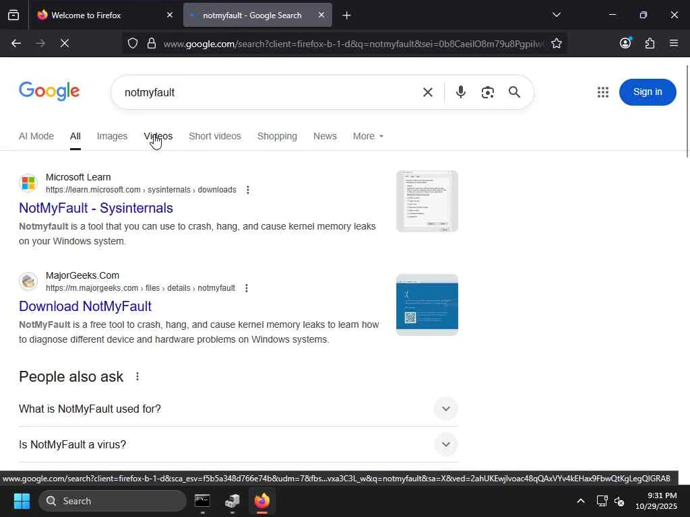690x517 pixels.
Task: Clear the search box text
Action: [427, 92]
